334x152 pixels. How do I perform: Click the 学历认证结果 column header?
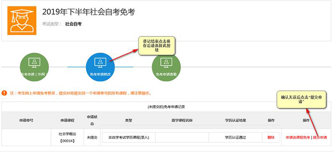[235, 120]
